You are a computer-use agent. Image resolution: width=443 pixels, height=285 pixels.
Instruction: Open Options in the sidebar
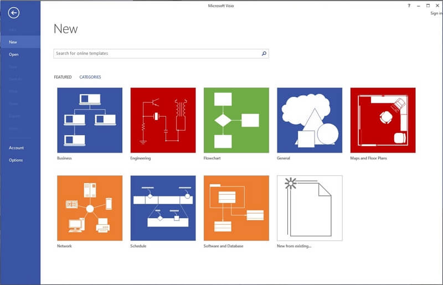pyautogui.click(x=20, y=160)
